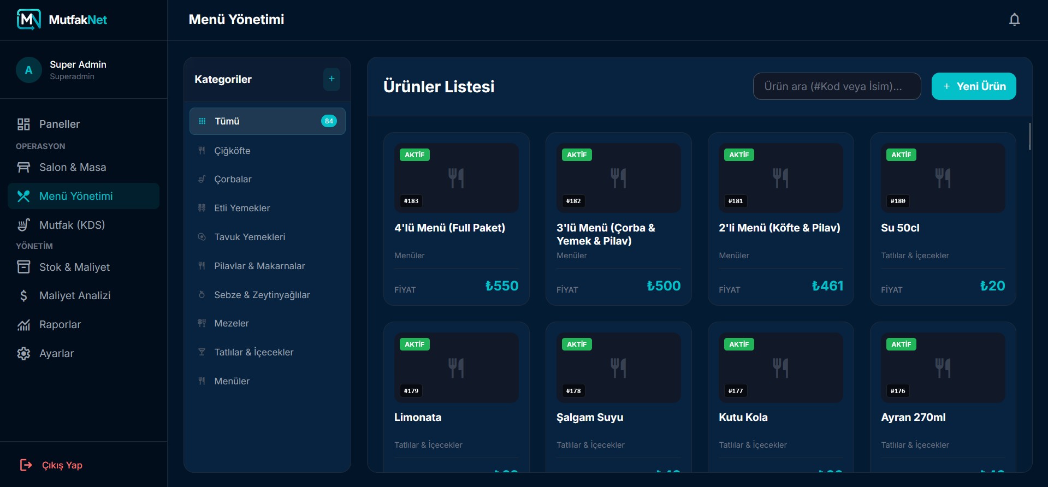Screen dimensions: 1048x487
Task: Filter by Çiğköfte category
Action: tap(268, 151)
